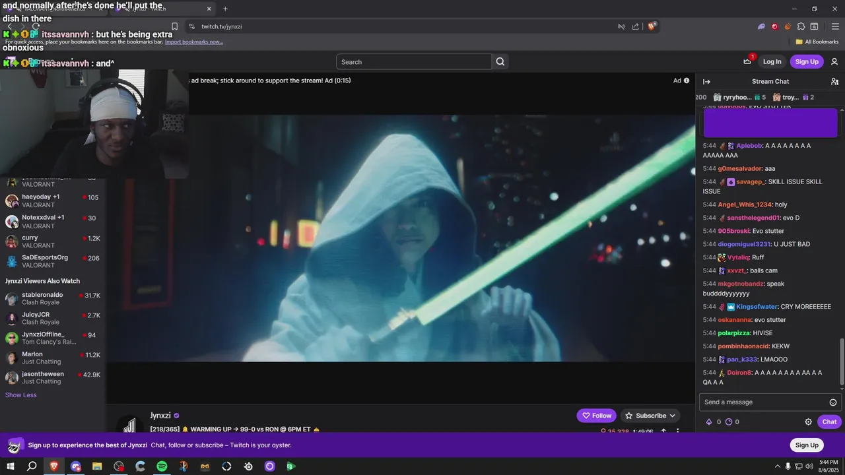Send message with Chat button

[829, 422]
